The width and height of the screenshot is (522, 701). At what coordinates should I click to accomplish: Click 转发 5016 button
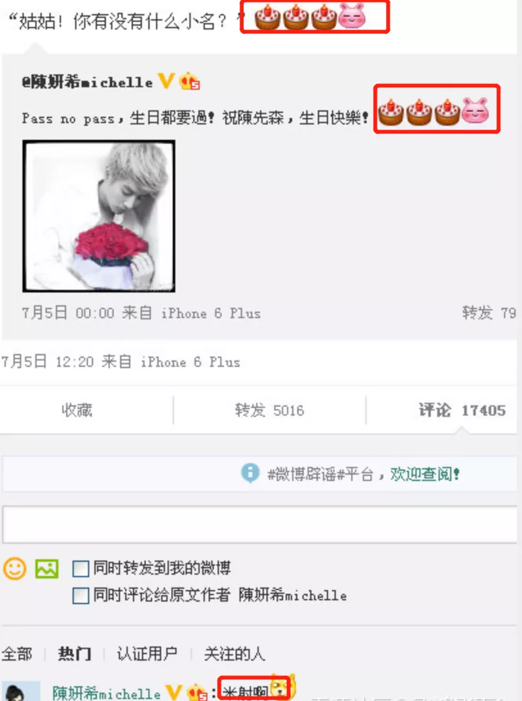click(x=270, y=410)
